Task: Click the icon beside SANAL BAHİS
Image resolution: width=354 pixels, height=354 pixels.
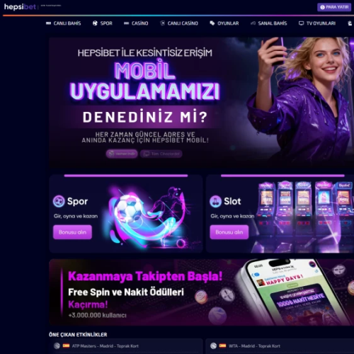Action: (253, 23)
